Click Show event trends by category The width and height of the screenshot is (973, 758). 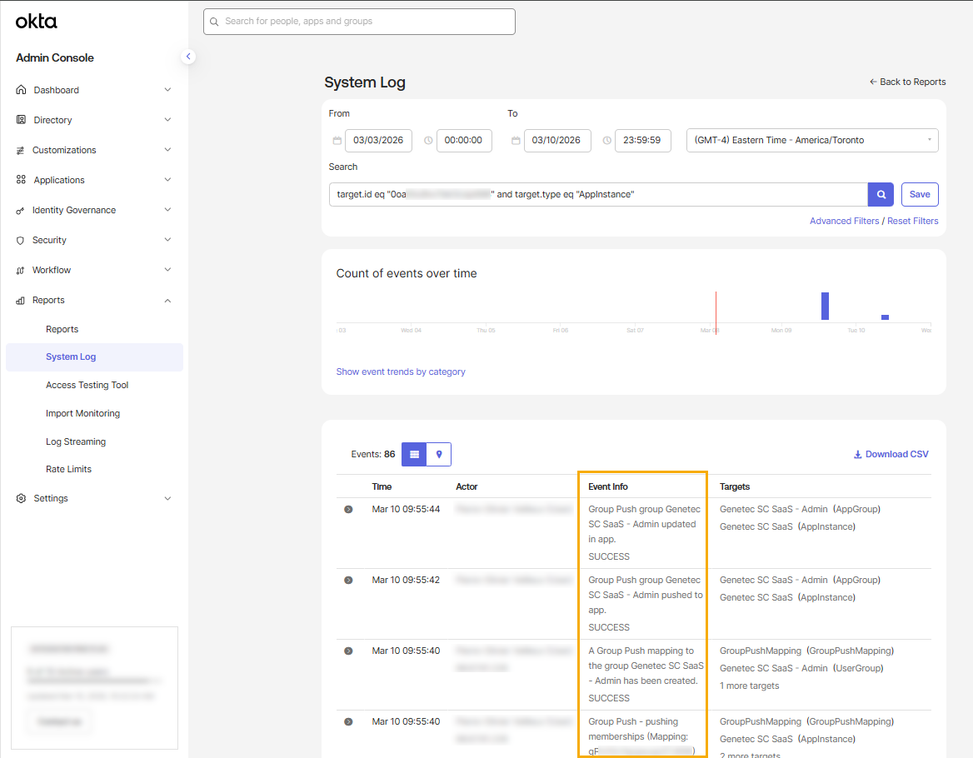pos(400,372)
